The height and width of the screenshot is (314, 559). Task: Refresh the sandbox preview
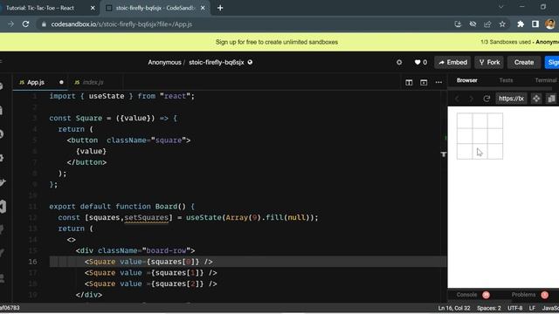point(487,99)
